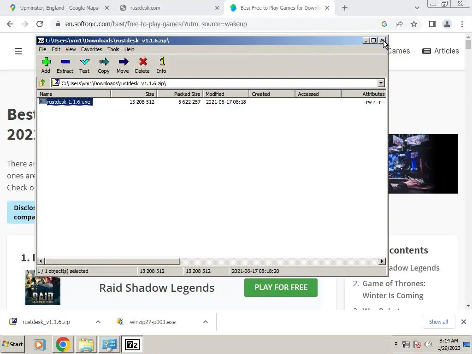The image size is (472, 354).
Task: Reload the Softonic page
Action: 40,24
